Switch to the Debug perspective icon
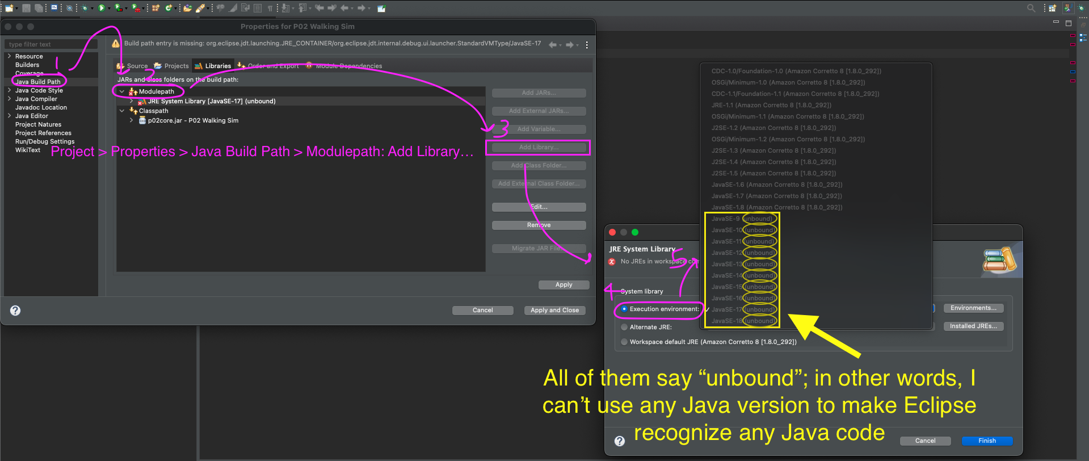 point(1082,8)
